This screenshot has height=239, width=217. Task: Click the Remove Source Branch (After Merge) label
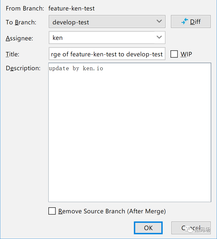112,211
